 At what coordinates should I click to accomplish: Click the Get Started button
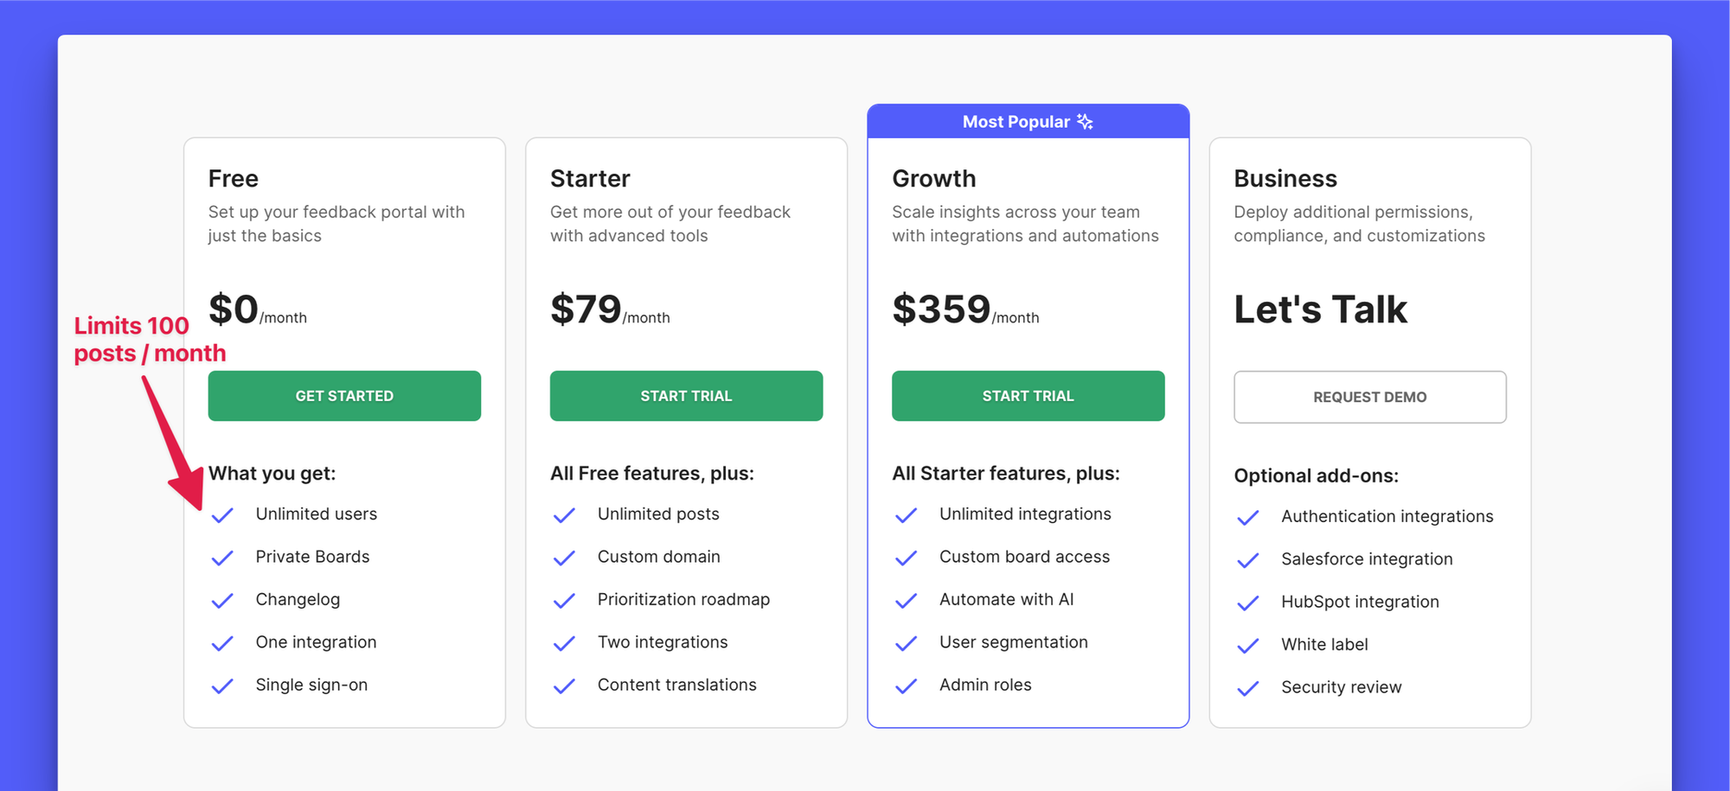pyautogui.click(x=344, y=396)
